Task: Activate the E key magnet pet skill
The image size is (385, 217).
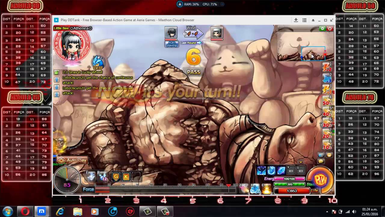Action: pos(272,170)
